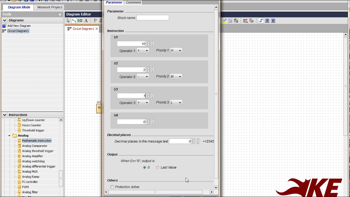Select Circuit Diagram1 in Diagrams tree
Image resolution: width=350 pixels, height=197 pixels.
[x=18, y=31]
